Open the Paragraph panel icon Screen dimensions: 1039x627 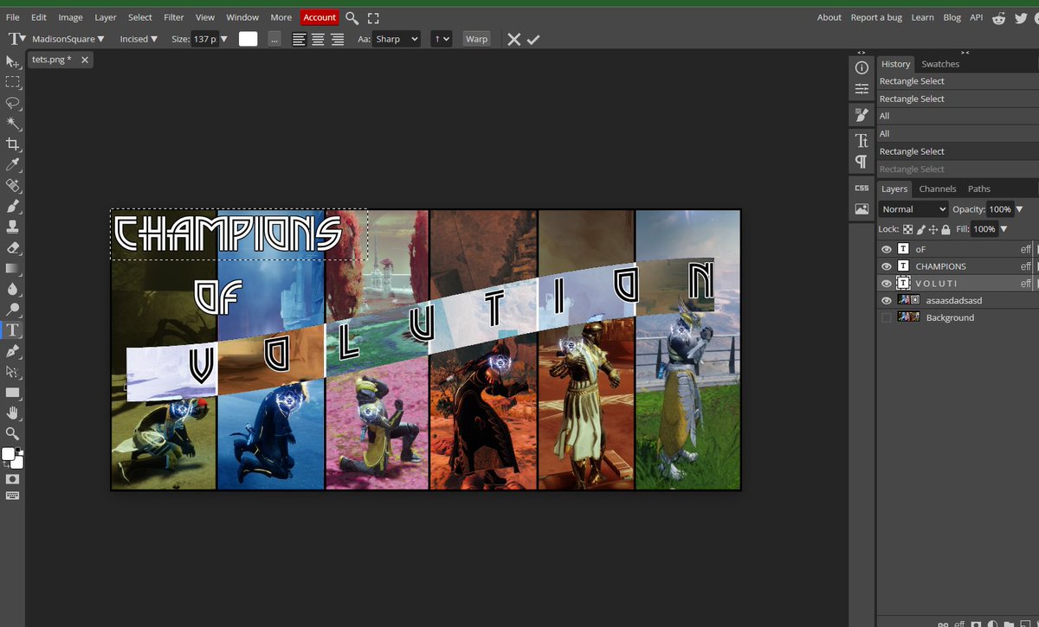tap(862, 162)
